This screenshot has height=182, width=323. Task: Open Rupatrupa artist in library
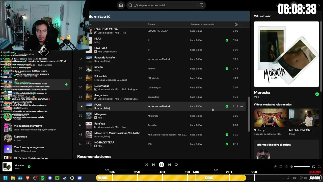(36, 138)
